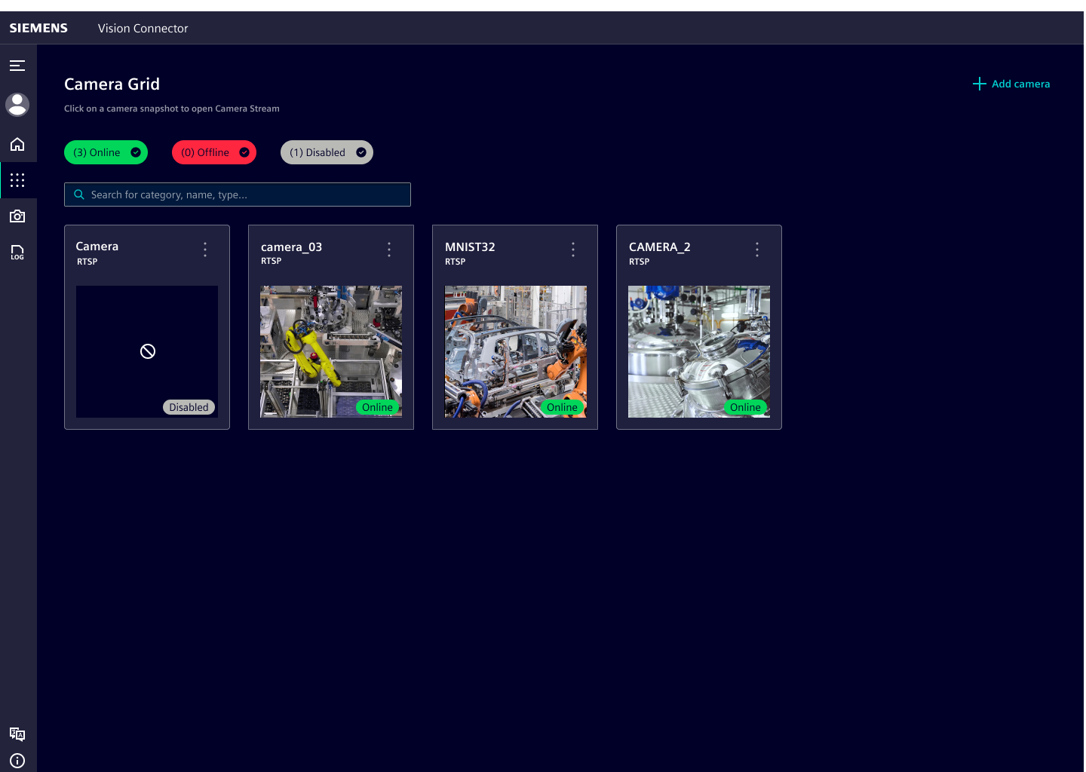
Task: Open the three-dot menu on MNIST32 card
Action: tap(573, 250)
